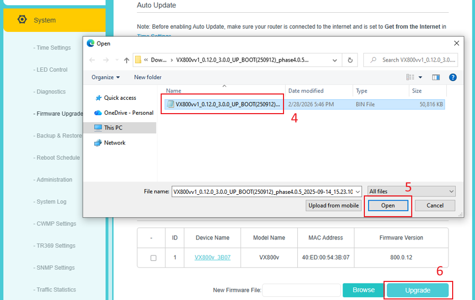Select Network in navigation pane
This screenshot has width=475, height=300.
114,143
